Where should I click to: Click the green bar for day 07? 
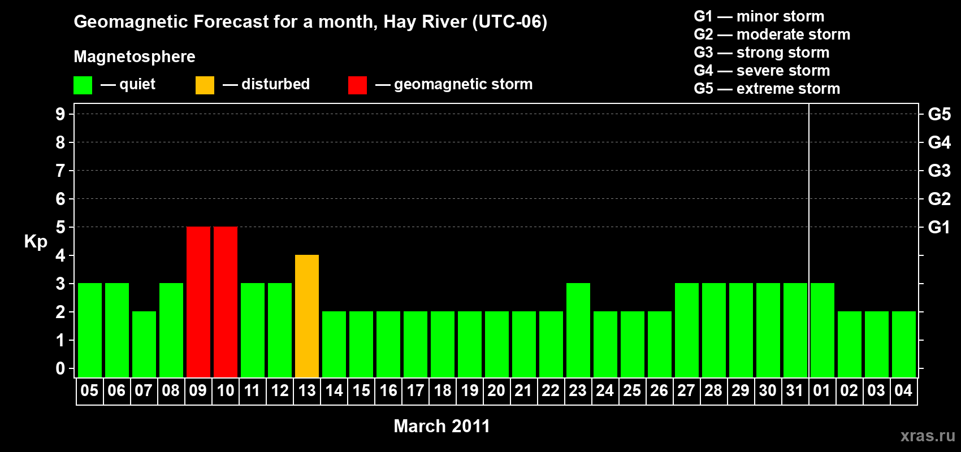(x=144, y=344)
